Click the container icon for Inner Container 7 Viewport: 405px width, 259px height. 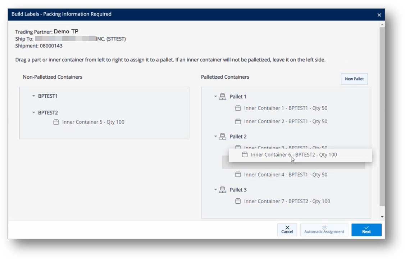238,201
